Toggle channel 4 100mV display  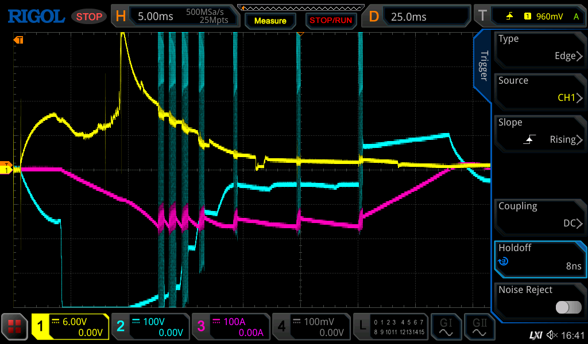310,327
